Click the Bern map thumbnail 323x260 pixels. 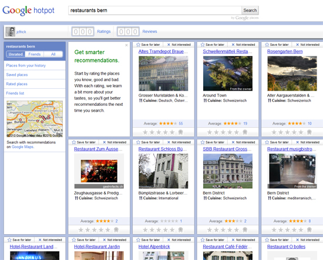35,119
